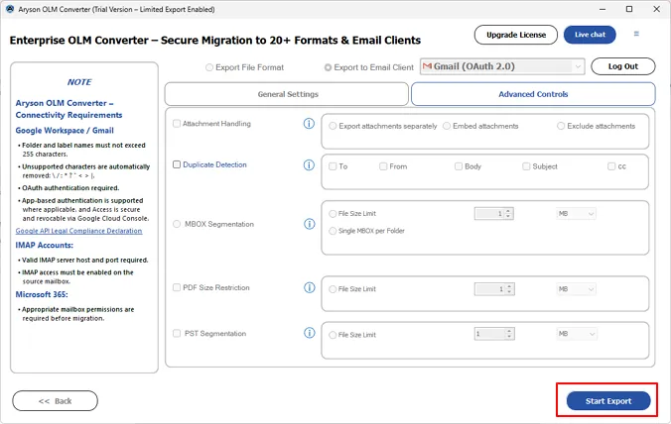Click the info icon beside MBOX Segmentation
671x424 pixels.
[309, 224]
